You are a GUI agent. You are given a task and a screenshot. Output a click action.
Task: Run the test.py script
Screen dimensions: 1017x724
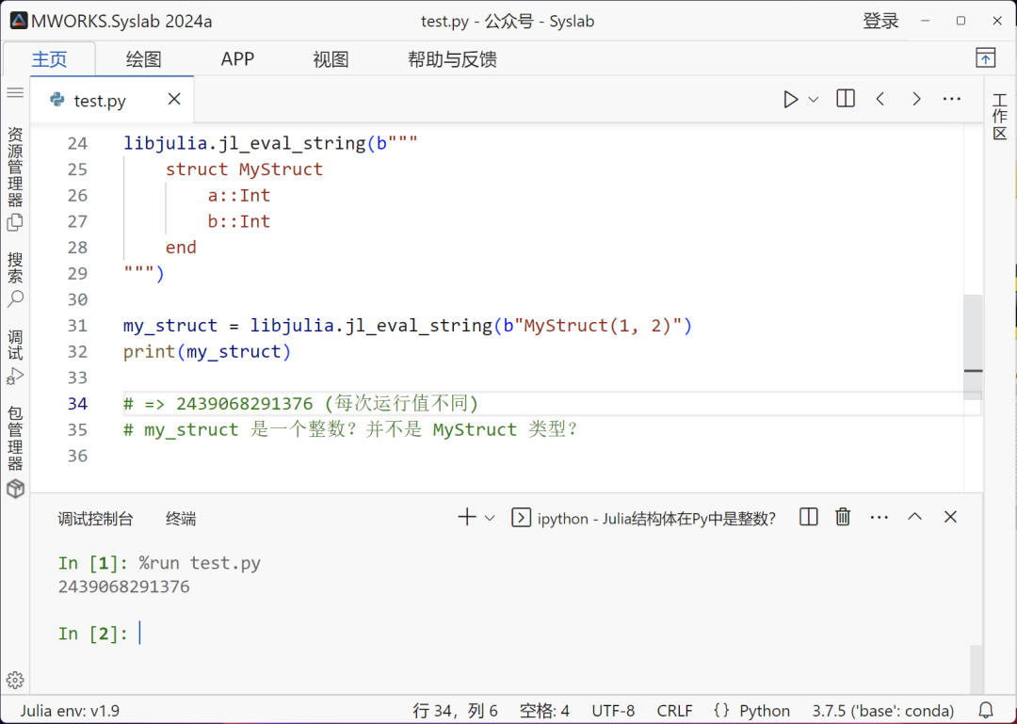click(790, 98)
